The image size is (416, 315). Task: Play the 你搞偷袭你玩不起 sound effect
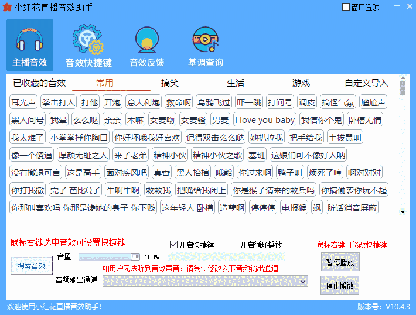click(x=354, y=190)
